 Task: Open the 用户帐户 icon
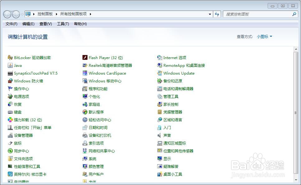pyautogui.click(x=85, y=174)
